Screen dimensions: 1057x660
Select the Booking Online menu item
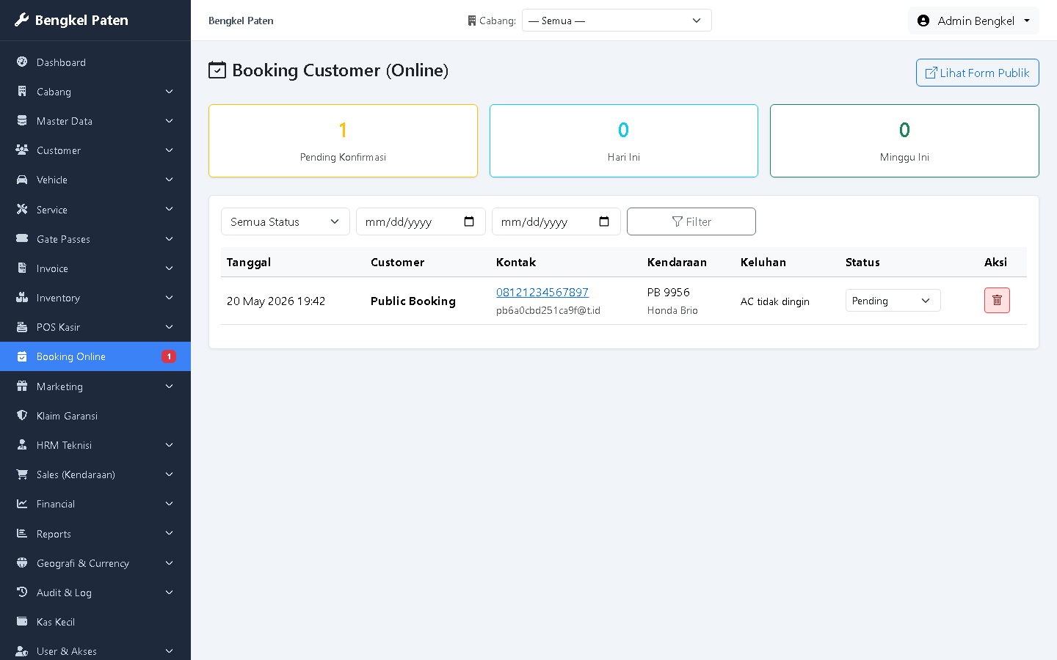coord(95,356)
